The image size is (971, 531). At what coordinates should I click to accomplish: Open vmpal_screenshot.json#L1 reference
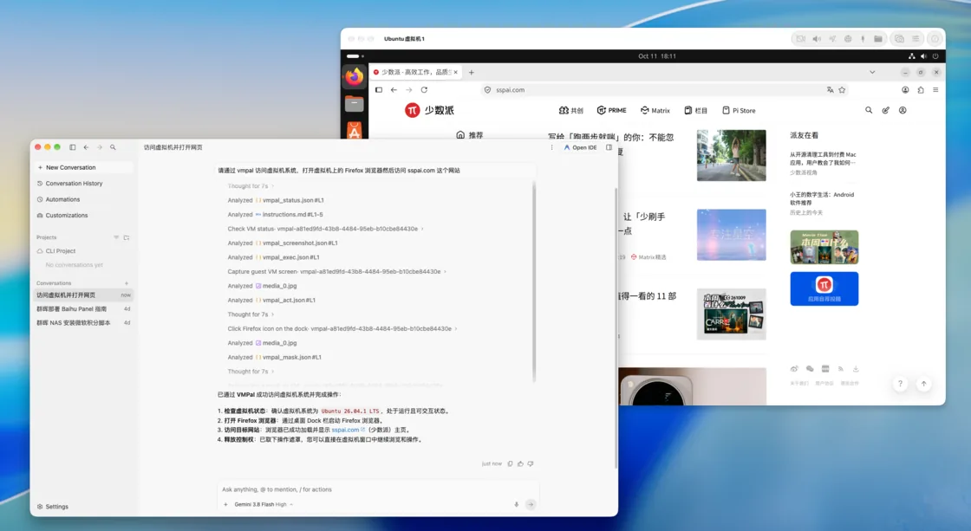(300, 243)
